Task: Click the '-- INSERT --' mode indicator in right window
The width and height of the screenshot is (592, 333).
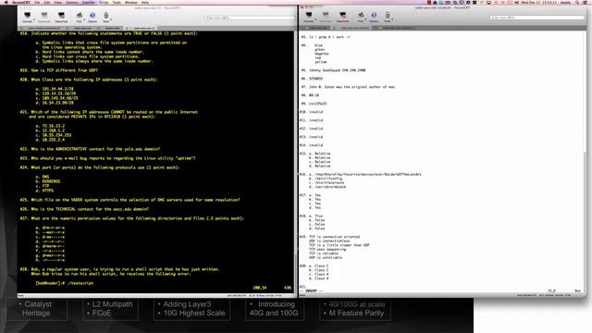Action: (312, 290)
